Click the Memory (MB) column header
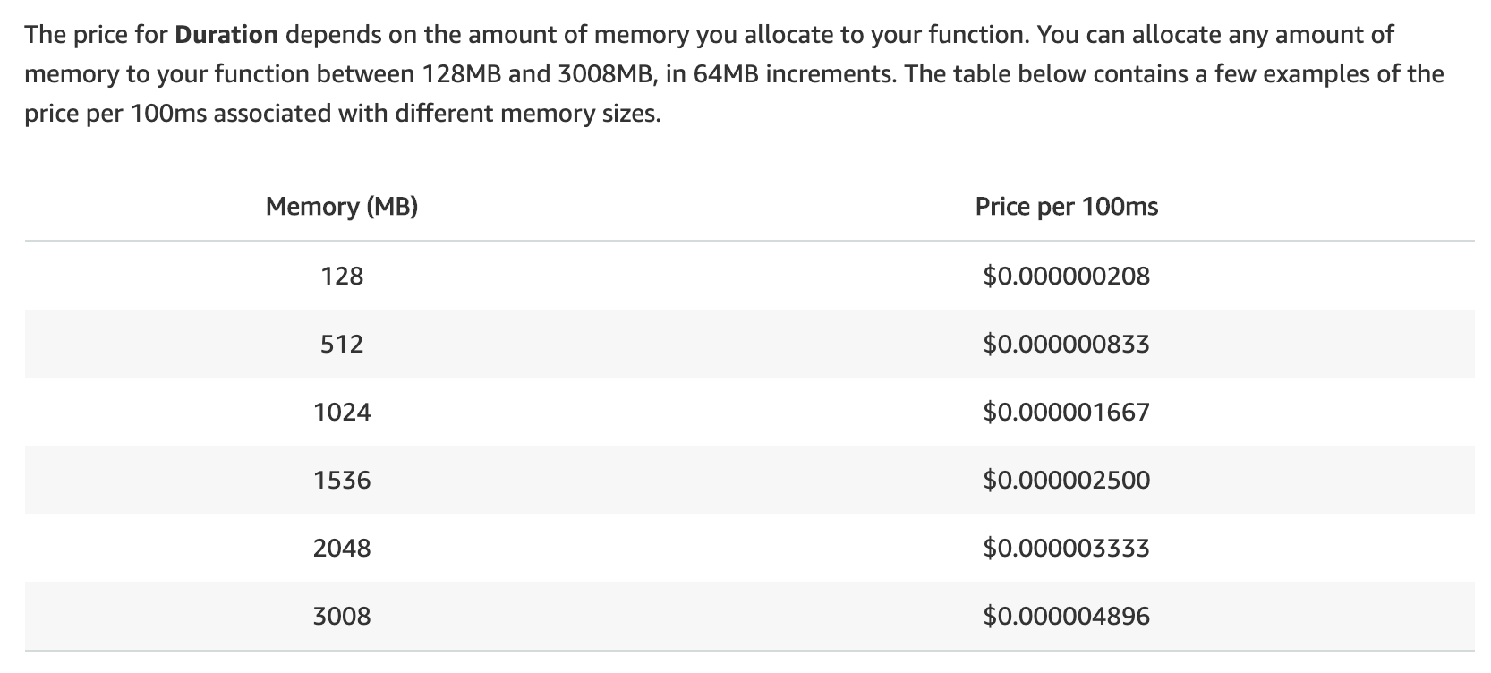The image size is (1491, 673). (x=342, y=207)
